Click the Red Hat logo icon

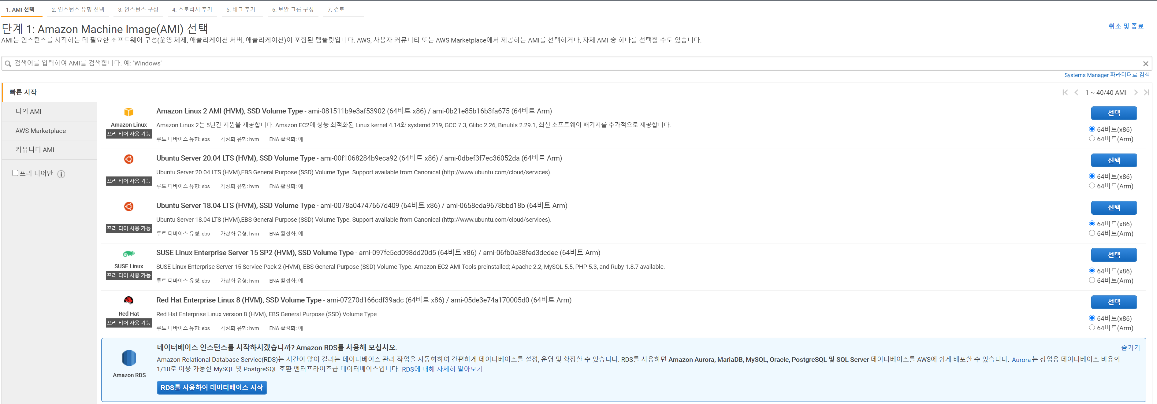128,300
